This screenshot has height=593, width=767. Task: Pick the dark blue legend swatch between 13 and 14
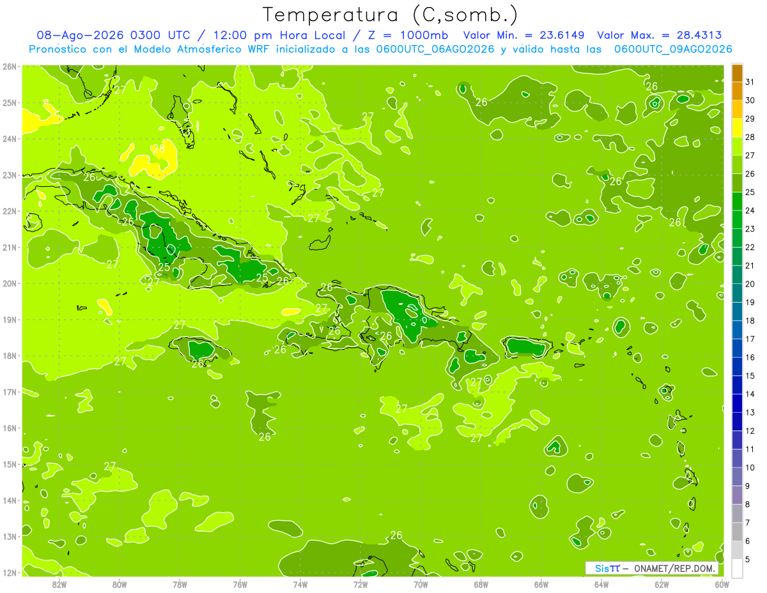coord(737,403)
